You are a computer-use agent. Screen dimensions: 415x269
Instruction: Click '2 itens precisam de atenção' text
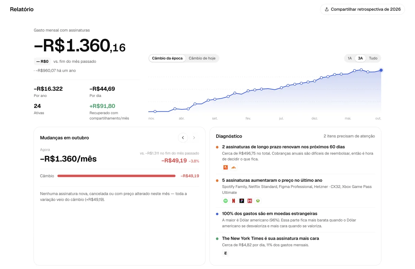pyautogui.click(x=349, y=136)
